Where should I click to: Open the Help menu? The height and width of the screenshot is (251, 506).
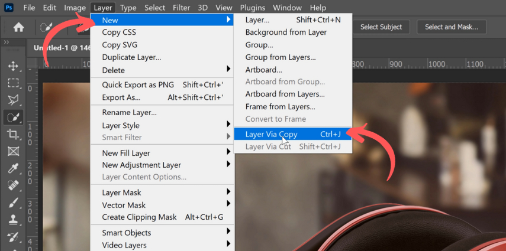coord(318,8)
